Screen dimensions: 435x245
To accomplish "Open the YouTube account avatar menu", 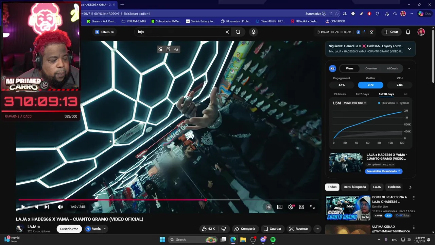I will tap(421, 32).
